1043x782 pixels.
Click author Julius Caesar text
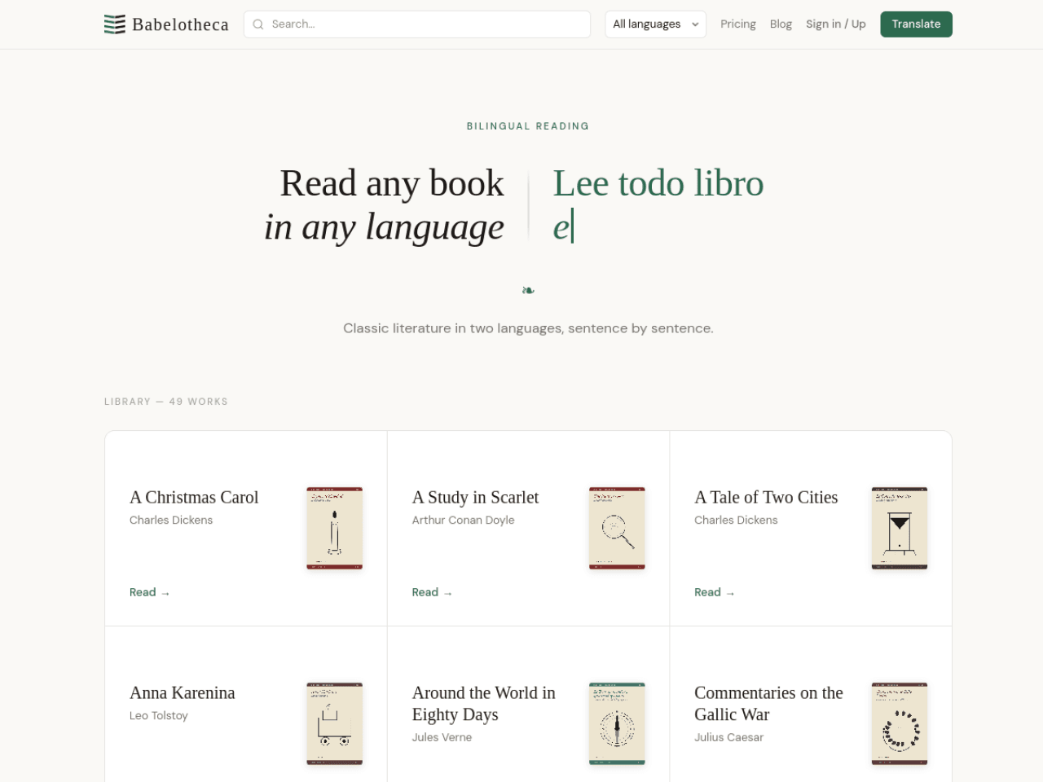coord(728,737)
